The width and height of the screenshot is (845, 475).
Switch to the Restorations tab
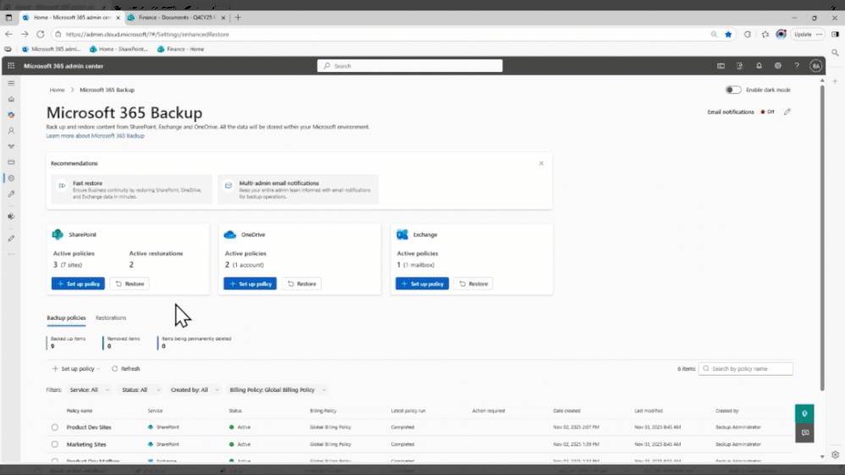(110, 318)
